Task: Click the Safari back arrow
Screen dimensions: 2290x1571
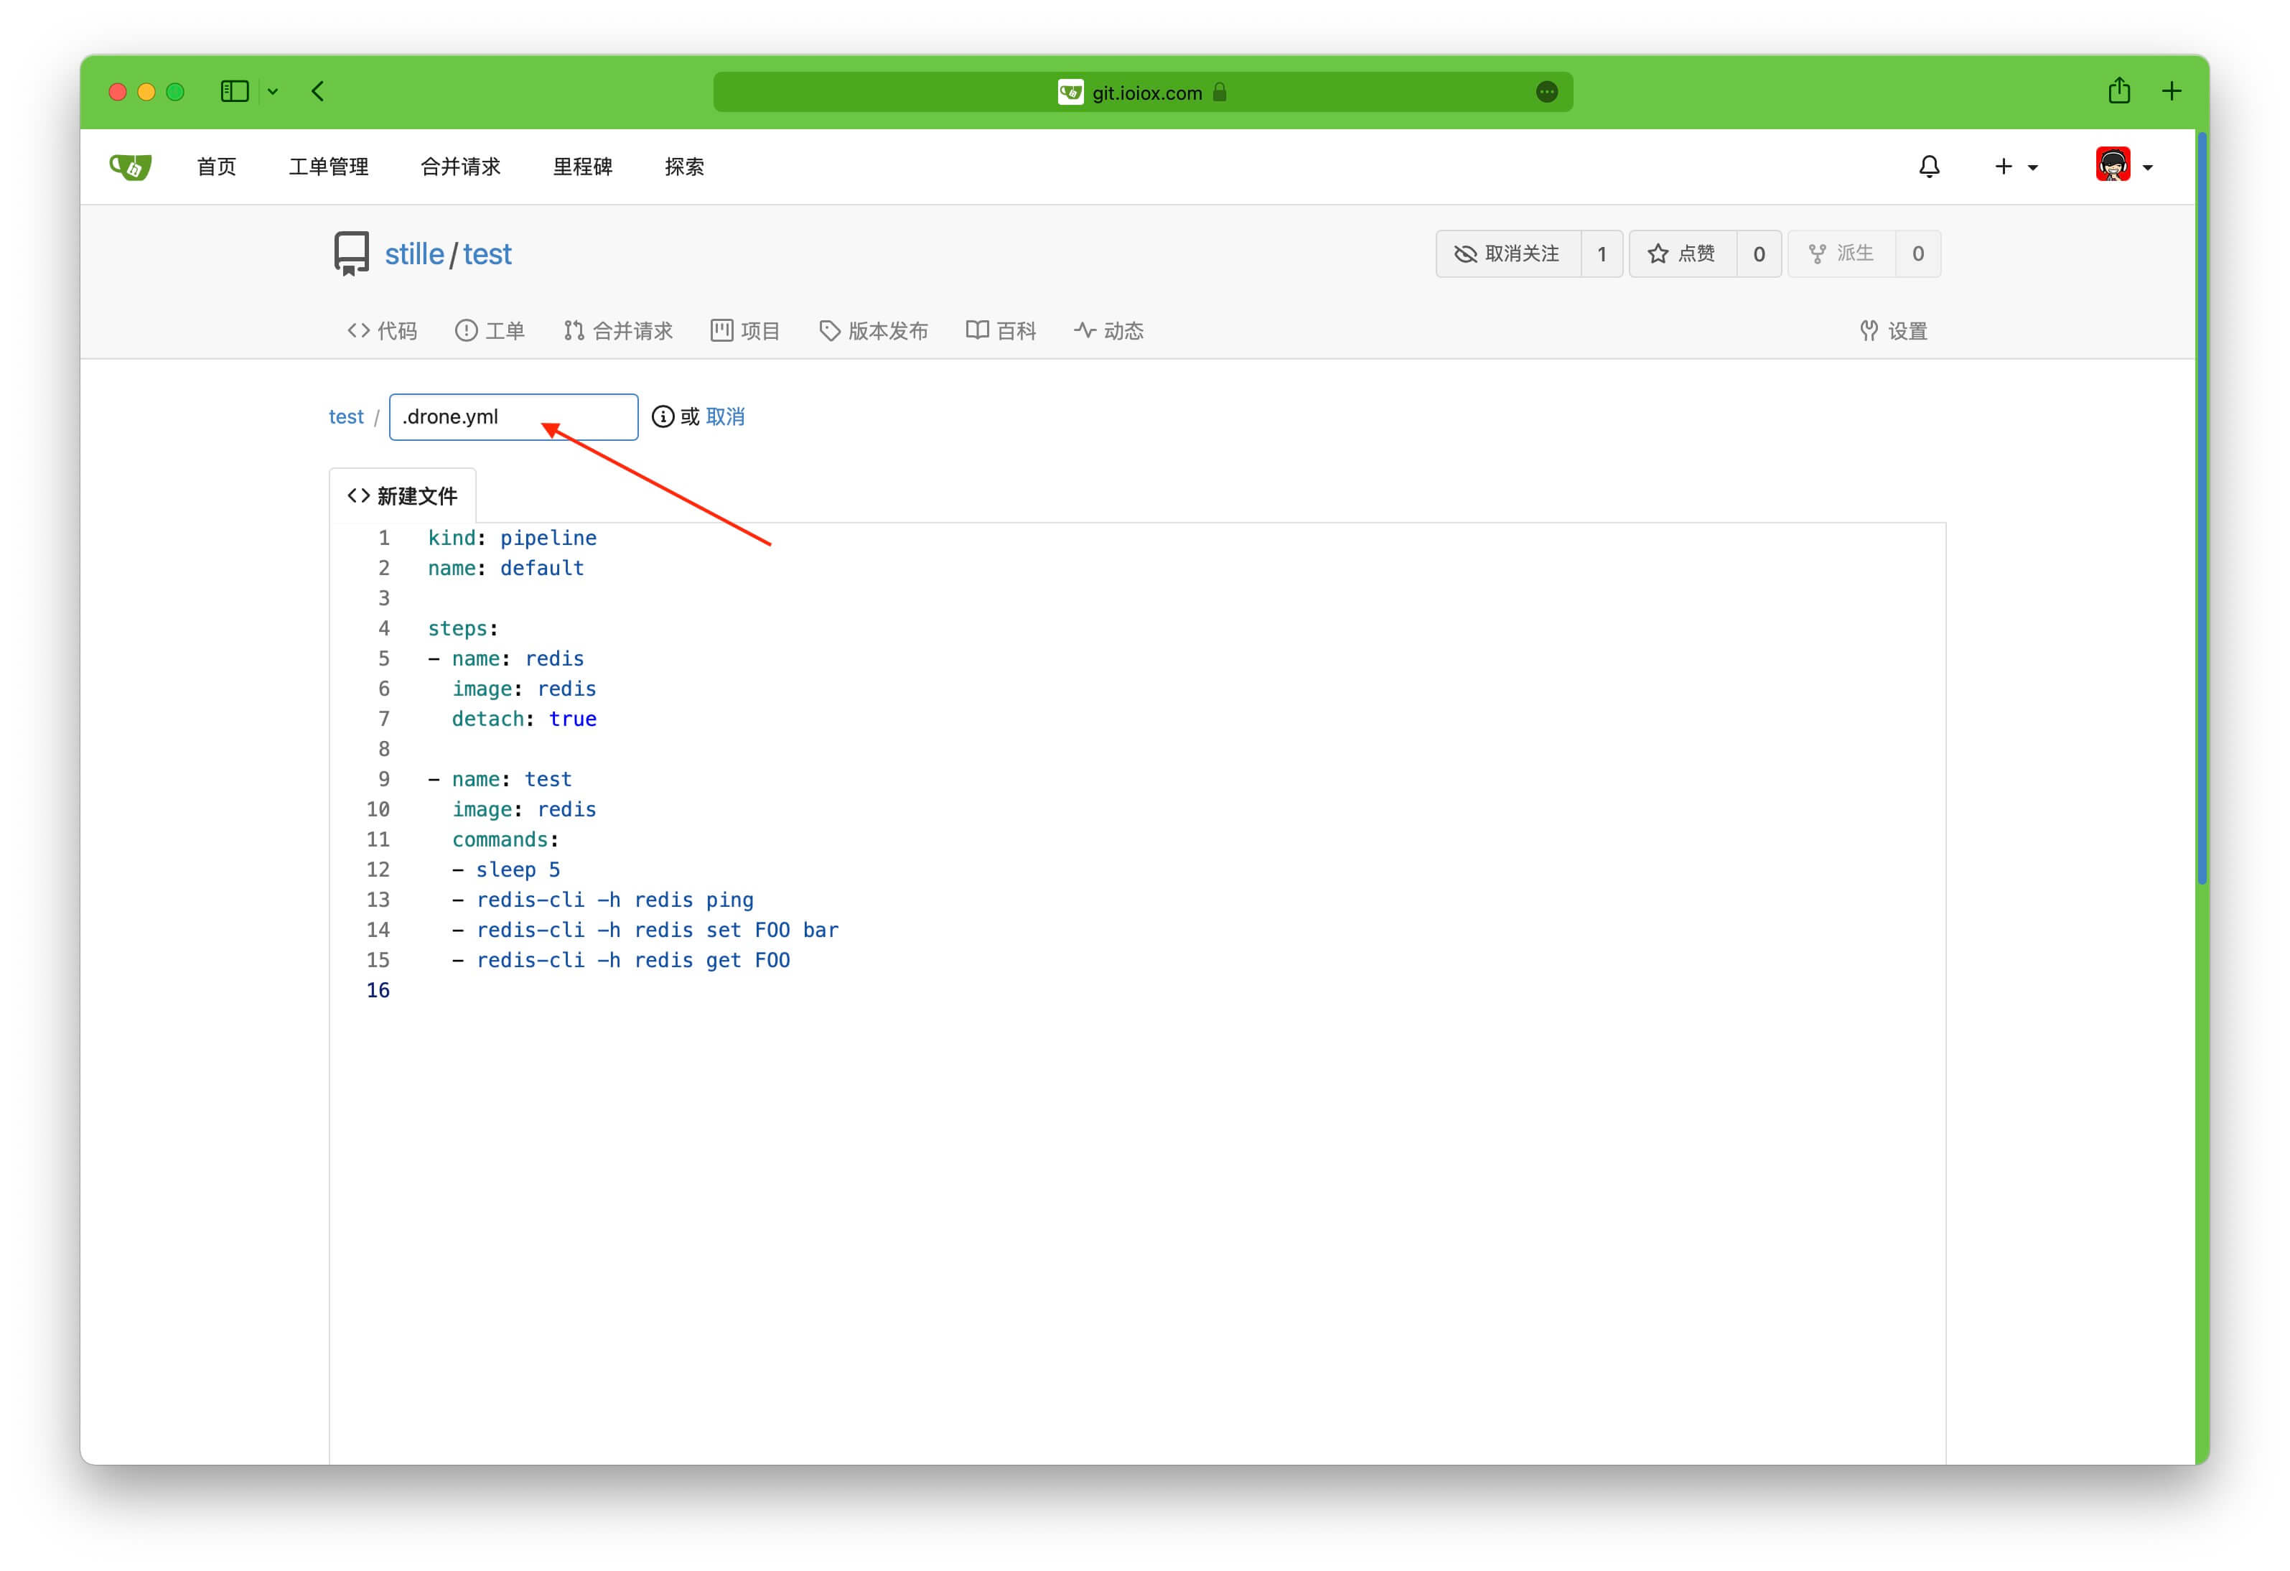Action: (x=317, y=92)
